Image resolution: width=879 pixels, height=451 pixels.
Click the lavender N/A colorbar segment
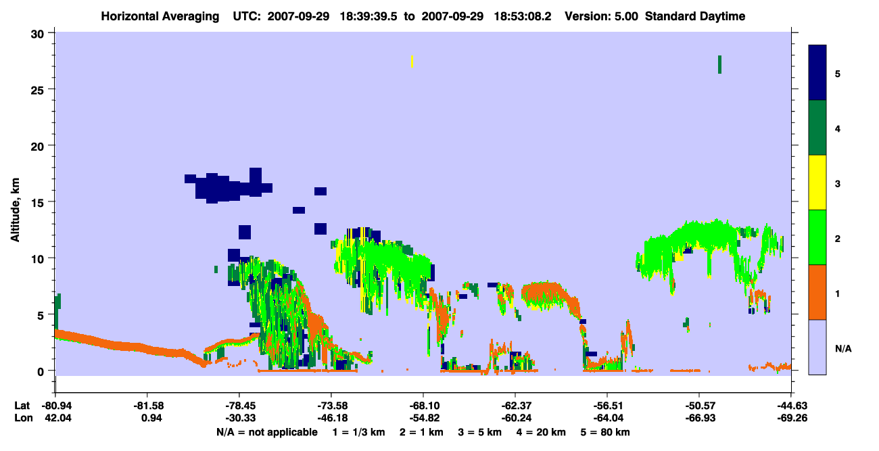pos(817,347)
